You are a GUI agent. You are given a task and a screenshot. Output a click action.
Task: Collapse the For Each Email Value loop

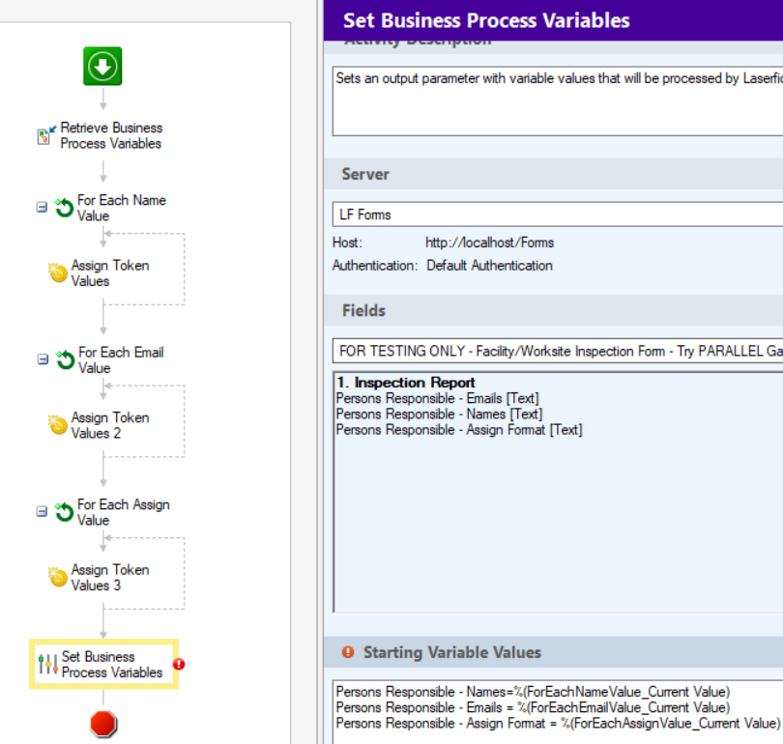pyautogui.click(x=43, y=359)
